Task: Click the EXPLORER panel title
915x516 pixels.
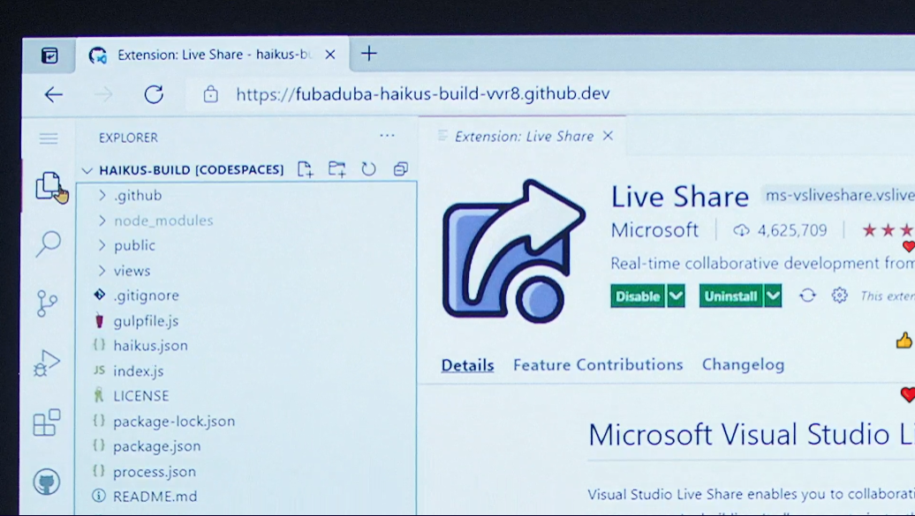Action: (x=128, y=138)
